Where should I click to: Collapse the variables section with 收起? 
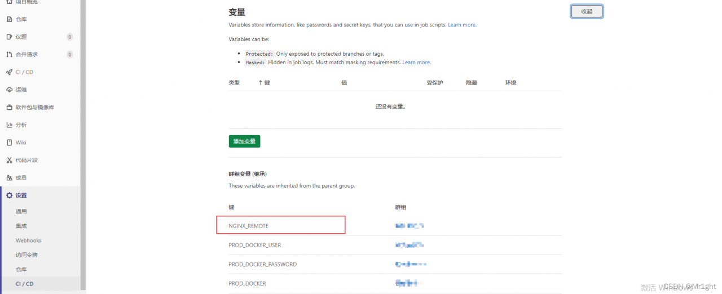pos(587,11)
